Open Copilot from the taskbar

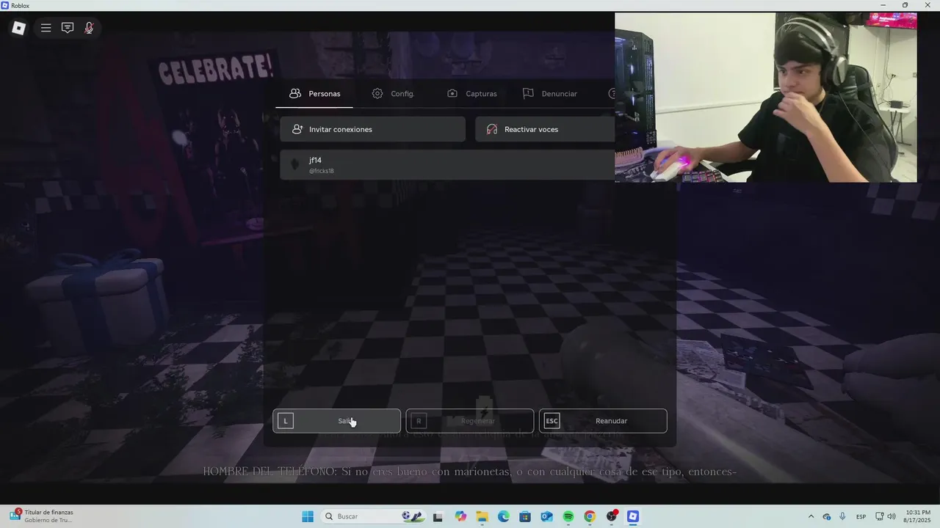[460, 516]
